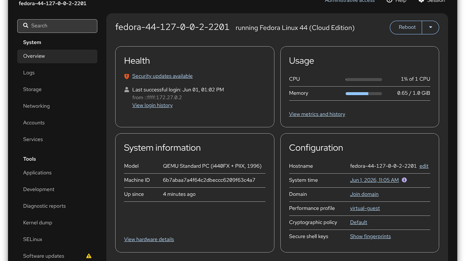This screenshot has height=261, width=465.
Task: Click the edit link next to Hostname
Action: tap(424, 166)
